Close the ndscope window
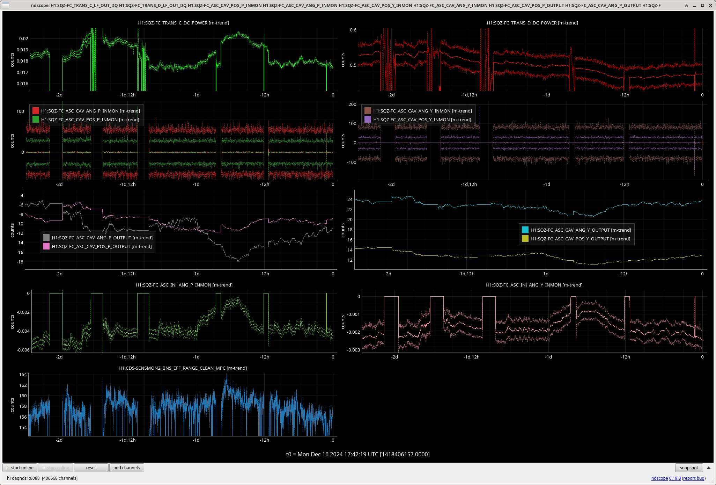 point(710,5)
